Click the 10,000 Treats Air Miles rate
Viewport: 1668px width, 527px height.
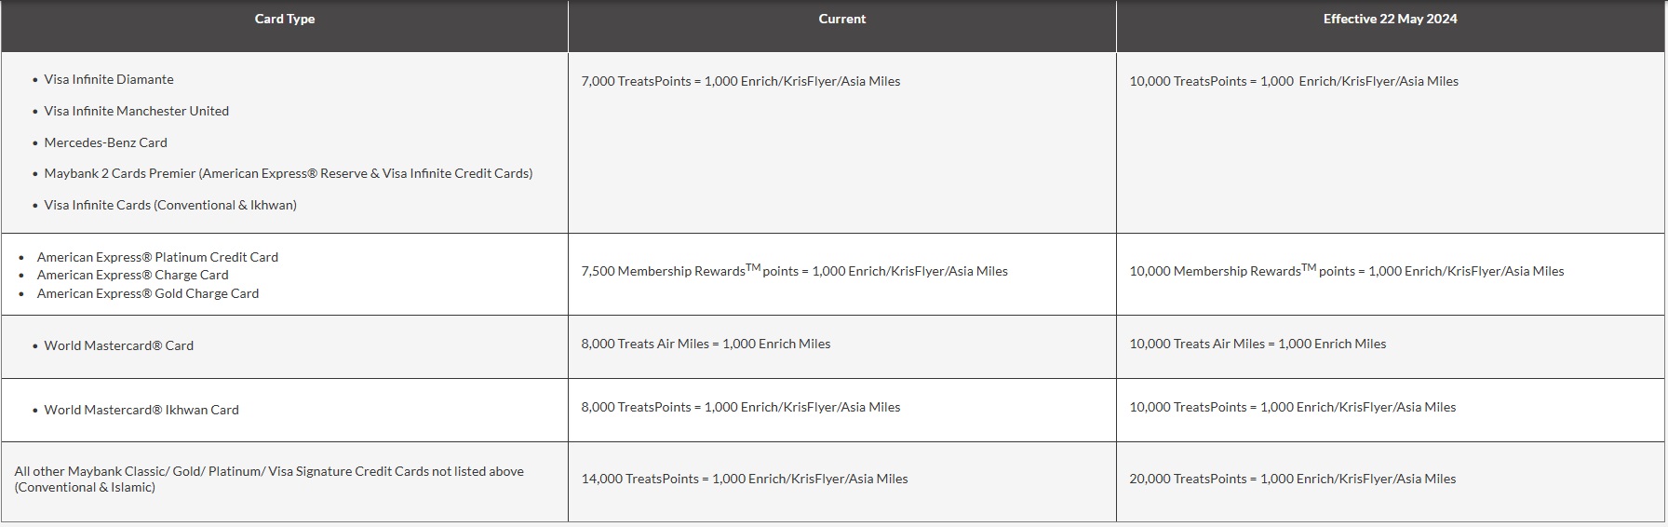click(x=1257, y=344)
